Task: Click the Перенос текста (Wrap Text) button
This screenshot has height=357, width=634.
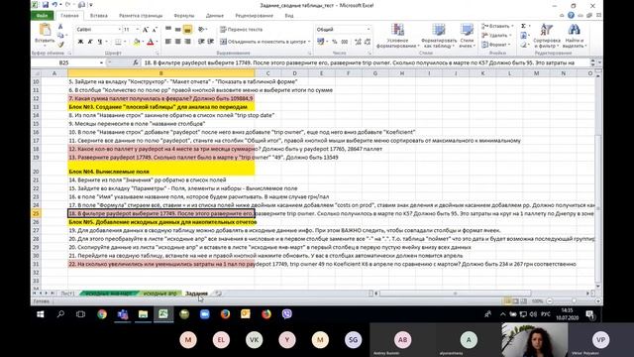Action: point(242,30)
